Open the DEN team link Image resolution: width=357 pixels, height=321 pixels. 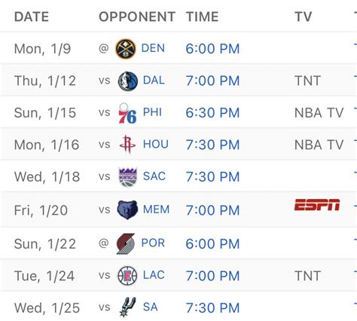pyautogui.click(x=153, y=48)
